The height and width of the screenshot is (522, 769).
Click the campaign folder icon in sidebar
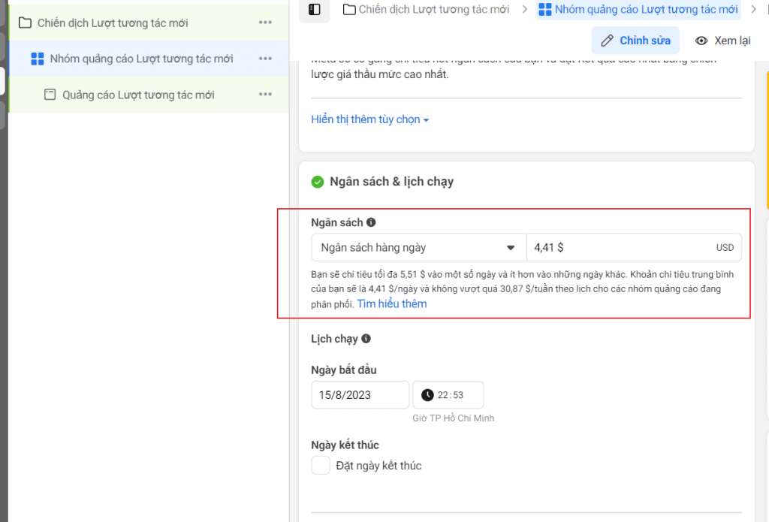25,23
